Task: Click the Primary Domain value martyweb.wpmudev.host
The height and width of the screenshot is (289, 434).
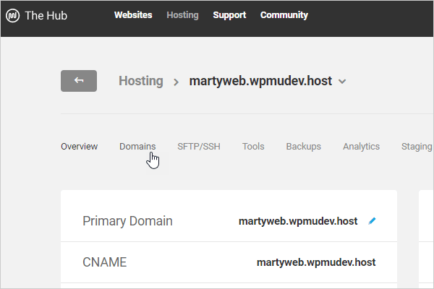Action: [298, 221]
